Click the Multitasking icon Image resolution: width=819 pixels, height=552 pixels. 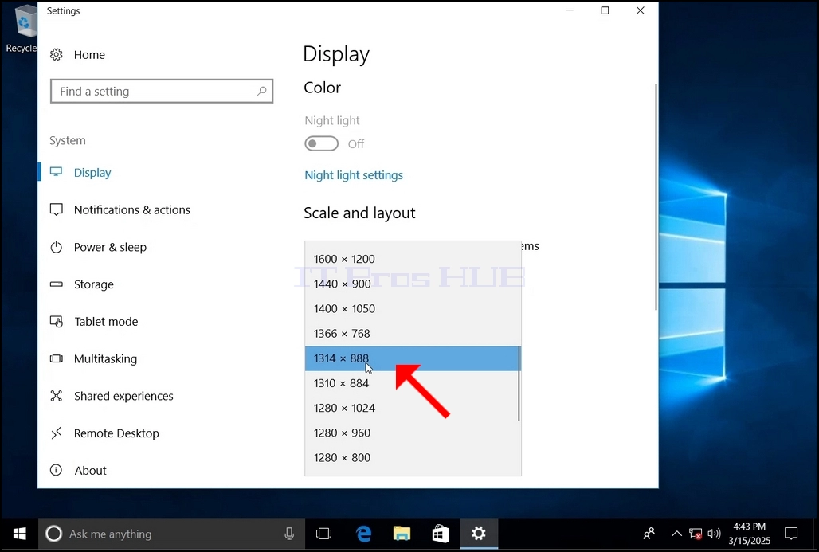tap(56, 358)
